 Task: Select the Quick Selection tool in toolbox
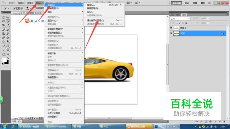tap(8, 22)
